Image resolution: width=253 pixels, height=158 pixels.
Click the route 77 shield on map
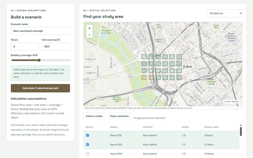(x=171, y=96)
